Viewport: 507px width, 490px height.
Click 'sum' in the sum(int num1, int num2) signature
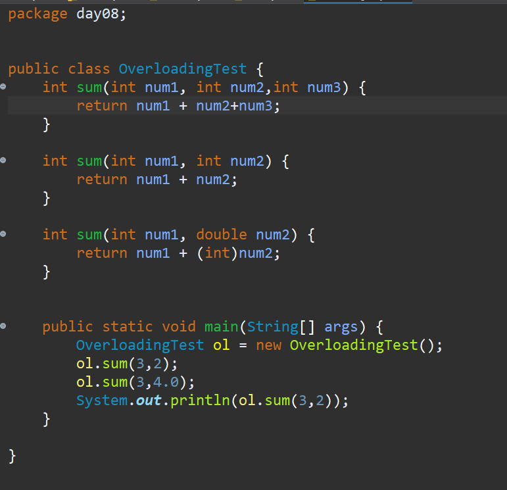click(89, 162)
